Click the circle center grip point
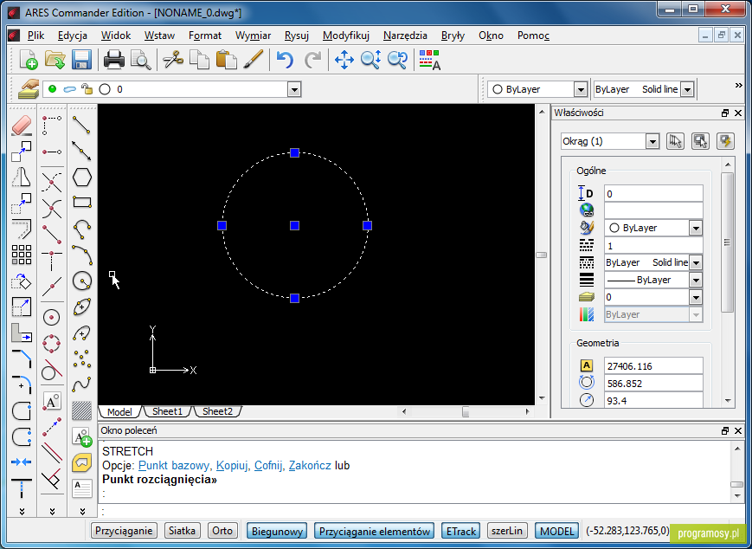Screen dimensions: 752x549 [294, 225]
